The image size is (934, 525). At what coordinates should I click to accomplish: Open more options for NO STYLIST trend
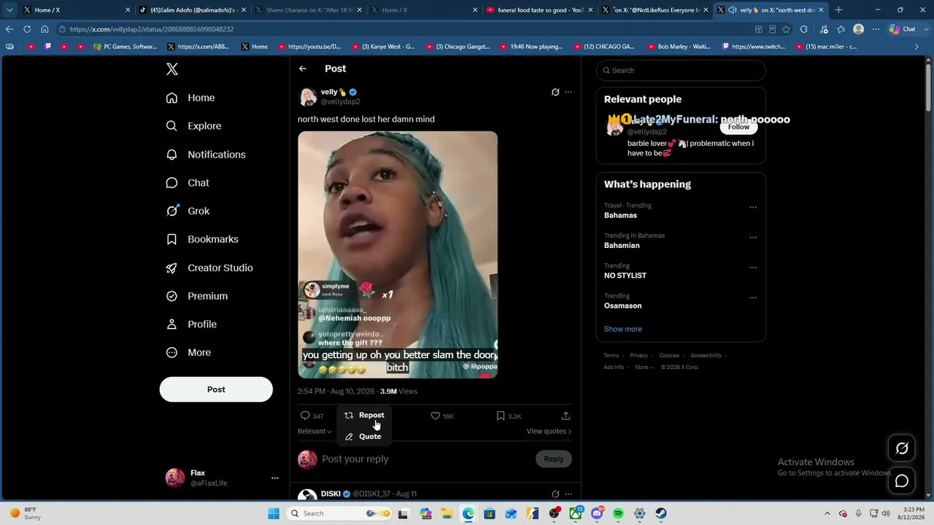(x=753, y=268)
